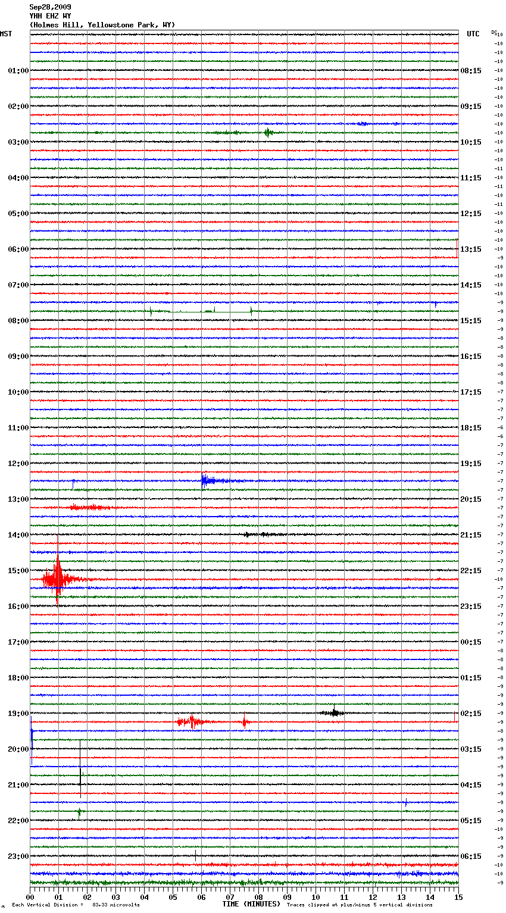The image size is (506, 913).
Task: Select the 22:00 MST time label
Action: pyautogui.click(x=18, y=821)
